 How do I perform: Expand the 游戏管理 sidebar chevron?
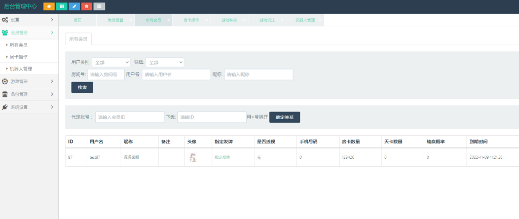(x=52, y=82)
